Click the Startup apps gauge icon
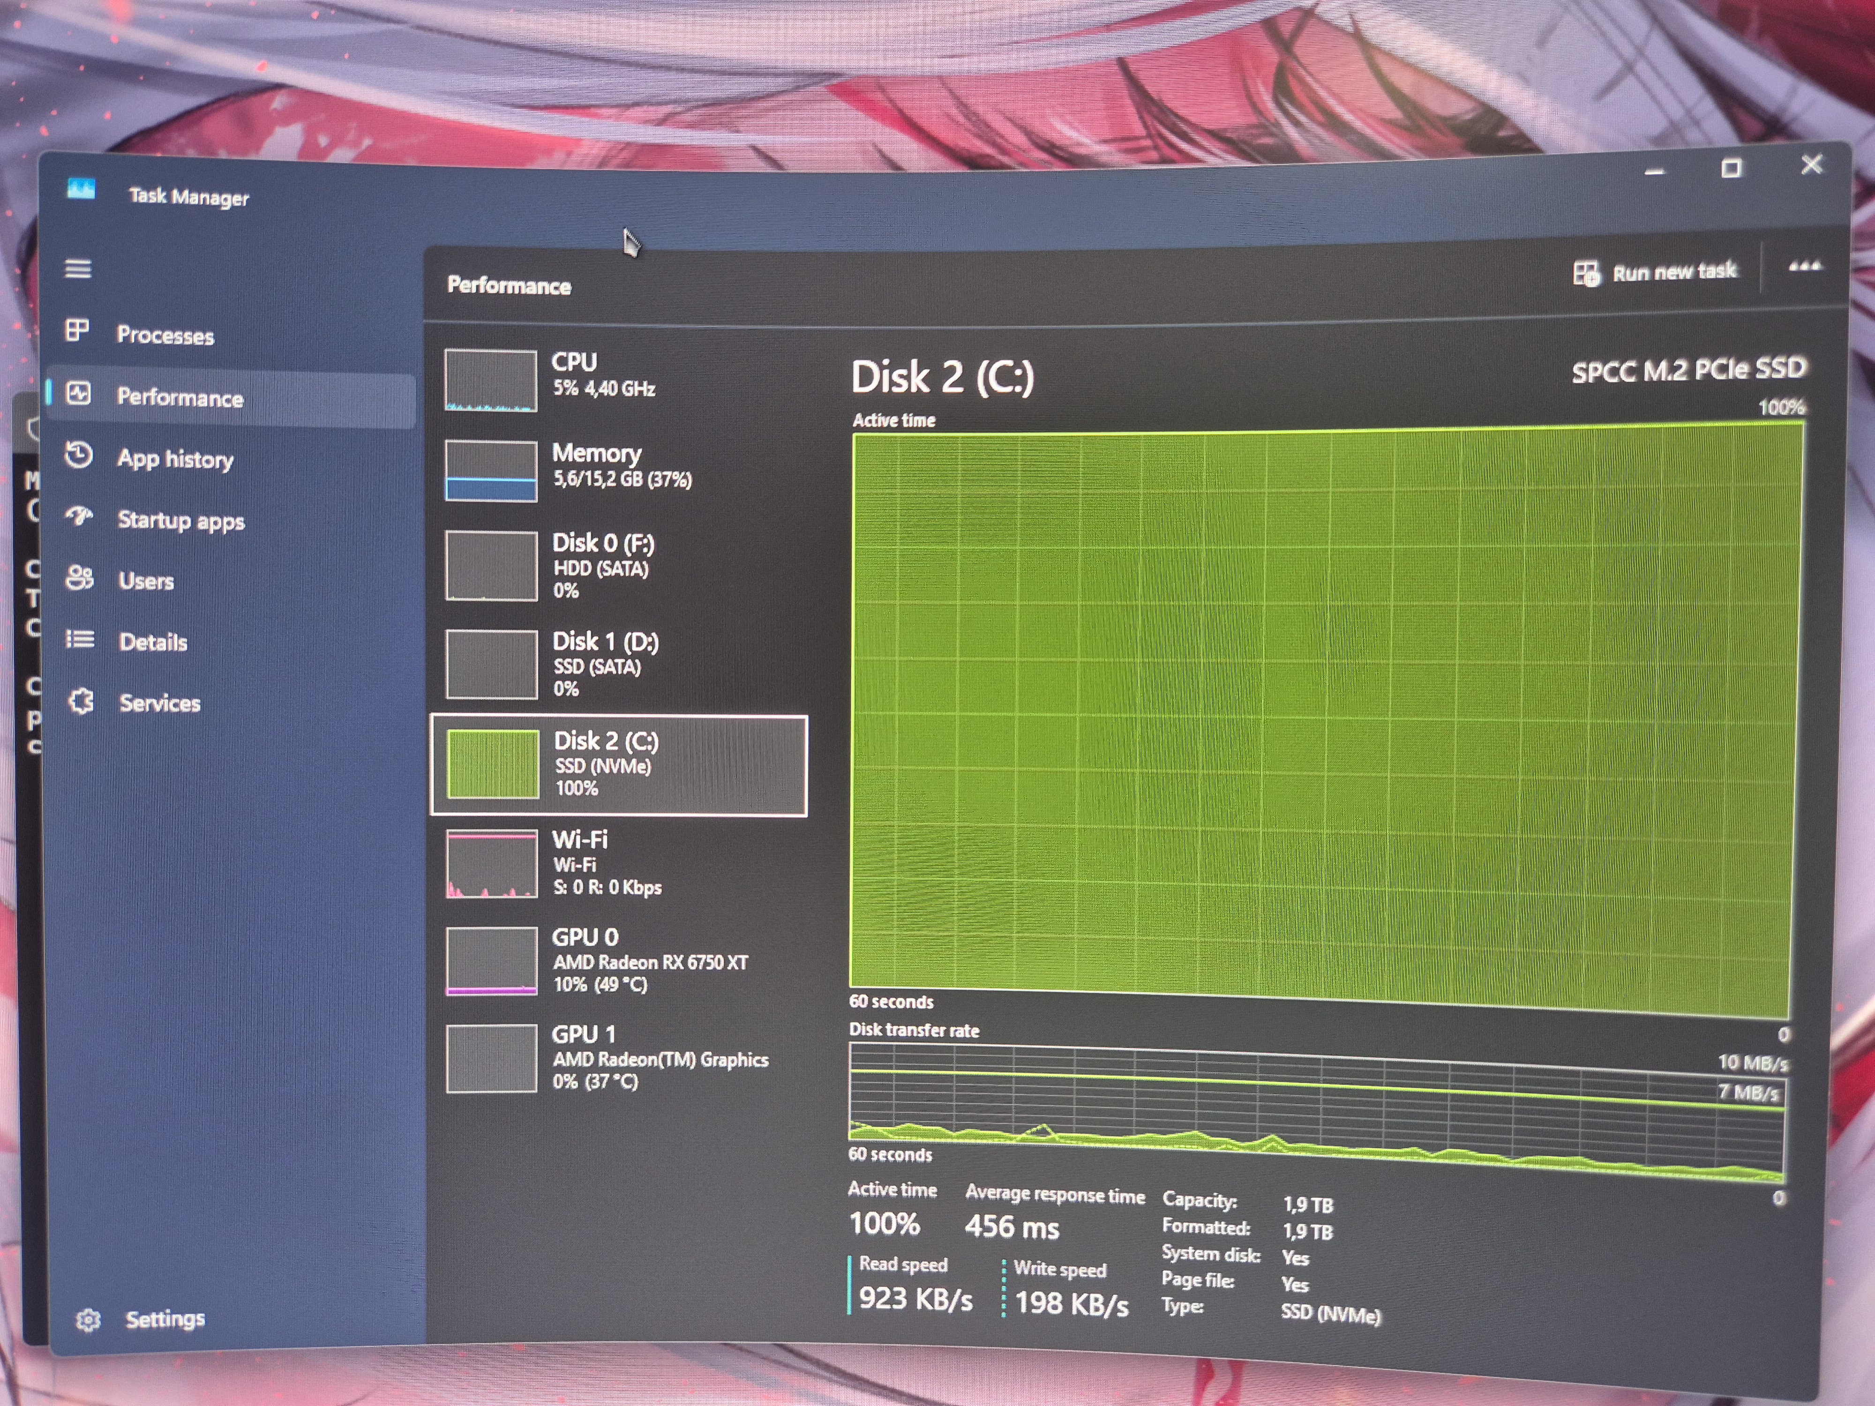 80,516
